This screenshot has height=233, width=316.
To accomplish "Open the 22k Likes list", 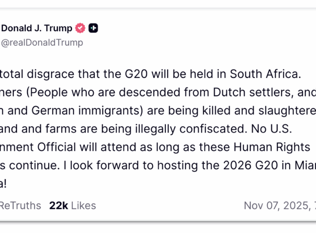I will tap(72, 205).
